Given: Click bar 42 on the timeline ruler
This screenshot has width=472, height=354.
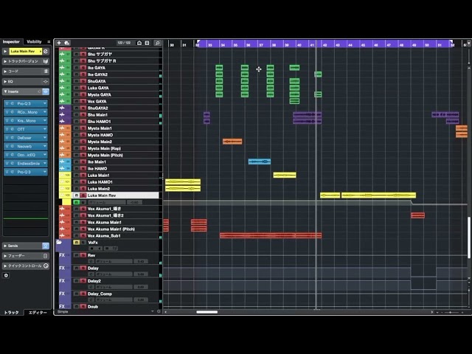Looking at the screenshot, I should tap(324, 45).
